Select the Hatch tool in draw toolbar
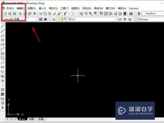Image resolution: width=164 pixels, height=123 pixels. 3,90
